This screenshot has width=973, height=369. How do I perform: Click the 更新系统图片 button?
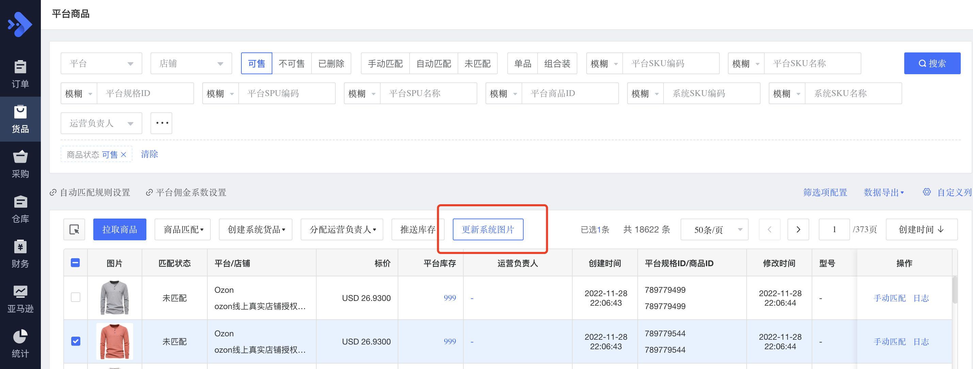click(488, 229)
